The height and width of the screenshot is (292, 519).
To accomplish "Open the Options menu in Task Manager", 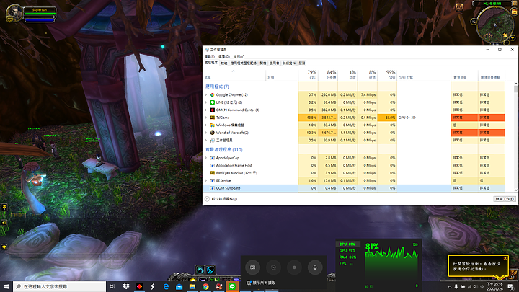I will 224,57.
